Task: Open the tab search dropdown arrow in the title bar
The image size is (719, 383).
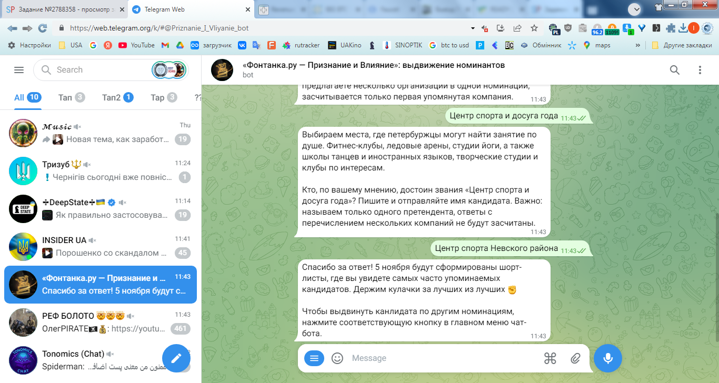Action: tap(635, 9)
